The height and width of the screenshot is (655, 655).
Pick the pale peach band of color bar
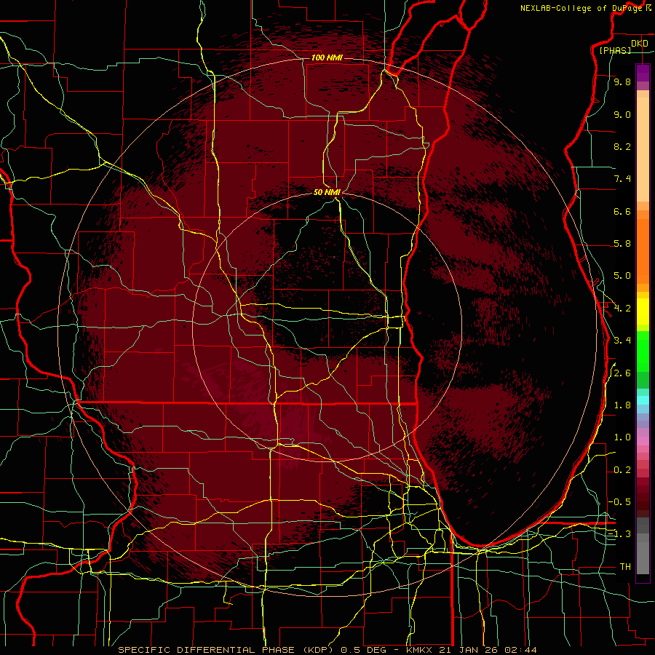point(643,149)
